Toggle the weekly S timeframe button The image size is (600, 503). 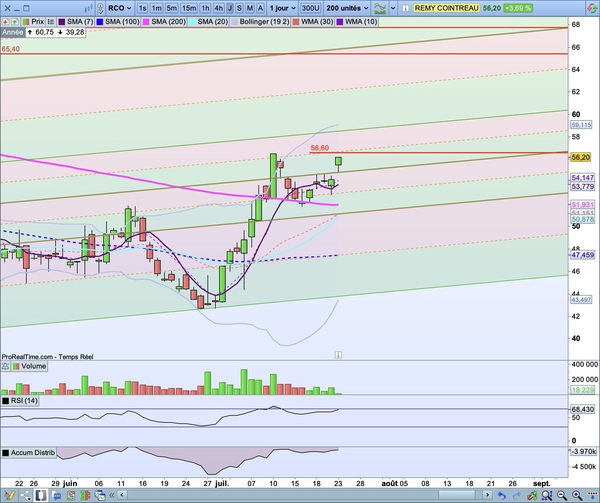coord(239,8)
